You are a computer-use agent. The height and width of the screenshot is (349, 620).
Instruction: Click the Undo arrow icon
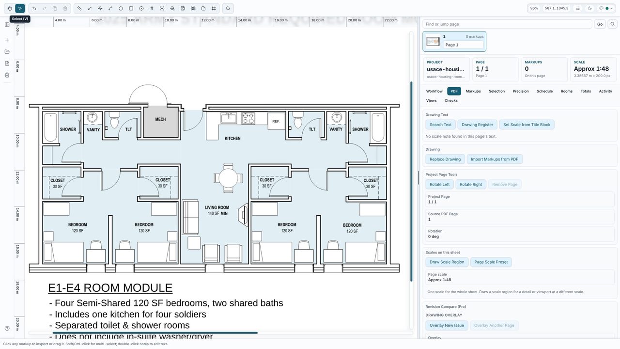click(34, 8)
